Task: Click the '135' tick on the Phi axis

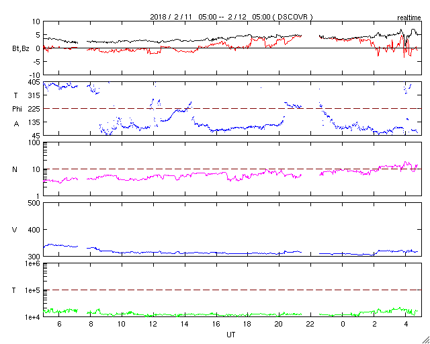Action: click(x=34, y=122)
